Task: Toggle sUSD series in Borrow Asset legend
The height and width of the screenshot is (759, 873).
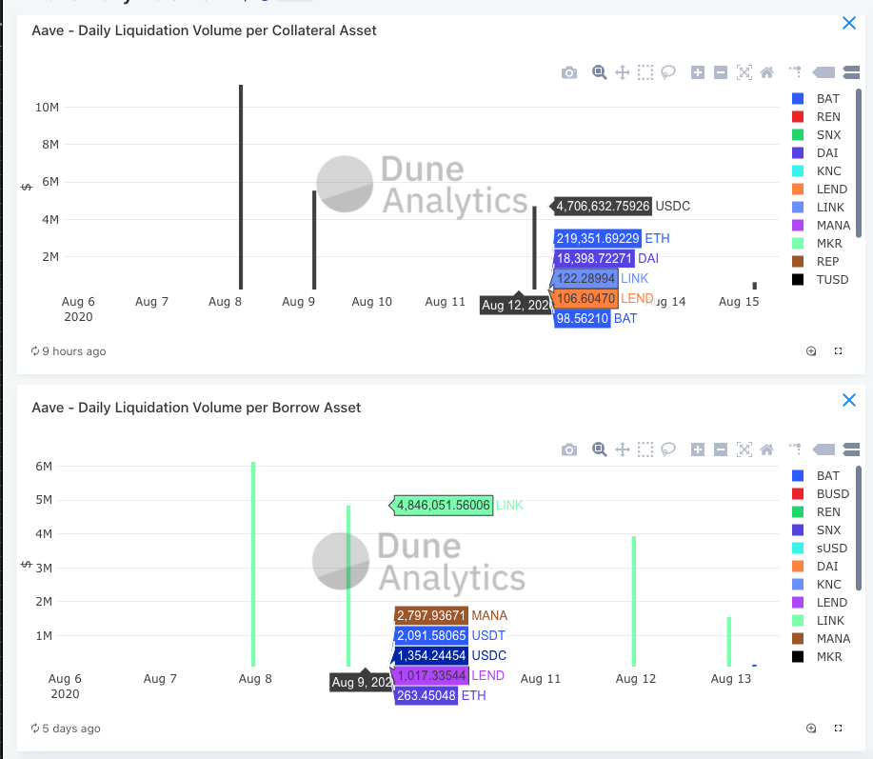Action: (820, 548)
